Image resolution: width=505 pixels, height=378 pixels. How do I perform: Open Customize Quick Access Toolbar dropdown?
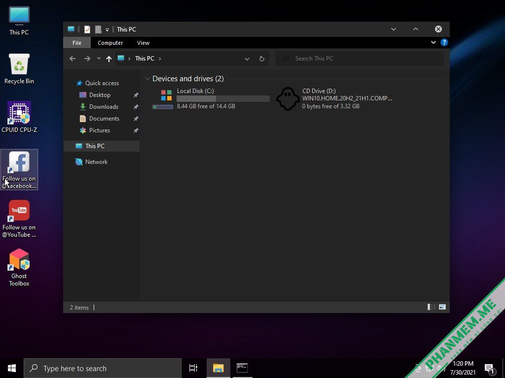point(107,30)
